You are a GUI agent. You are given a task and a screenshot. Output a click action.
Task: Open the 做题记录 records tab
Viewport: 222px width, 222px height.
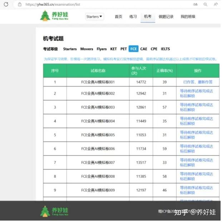(166, 16)
